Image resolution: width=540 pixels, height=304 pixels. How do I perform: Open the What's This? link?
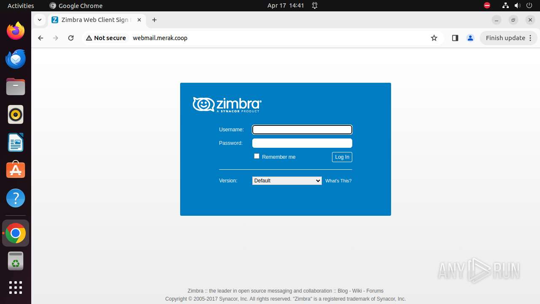338,181
